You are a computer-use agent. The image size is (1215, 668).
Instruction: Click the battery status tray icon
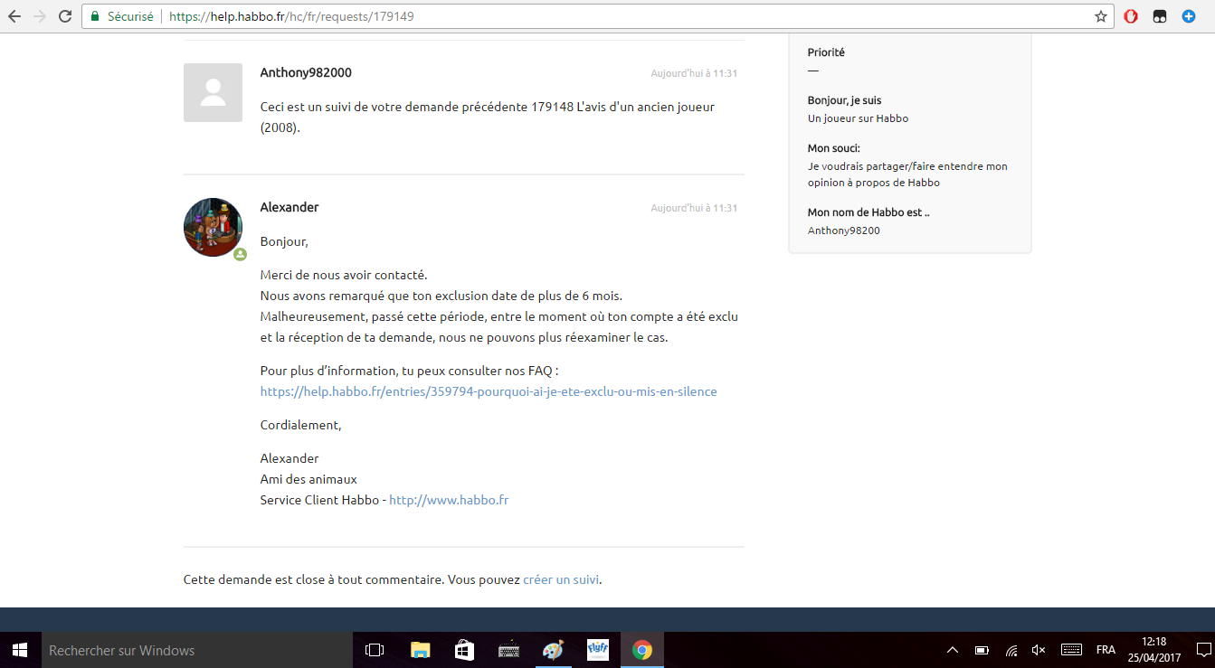[x=982, y=650]
